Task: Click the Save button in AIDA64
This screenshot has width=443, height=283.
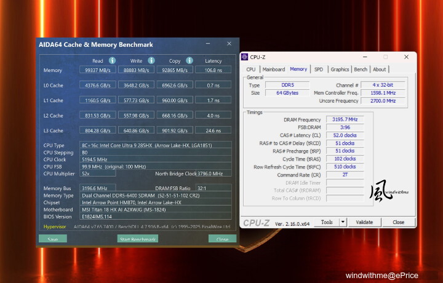Action: [x=53, y=239]
